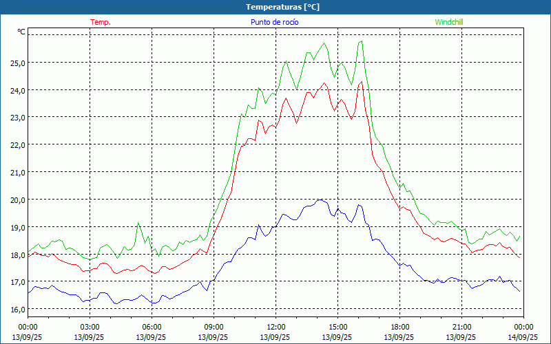
Task: Click the 20,0 value on the y-axis
Action: point(17,200)
